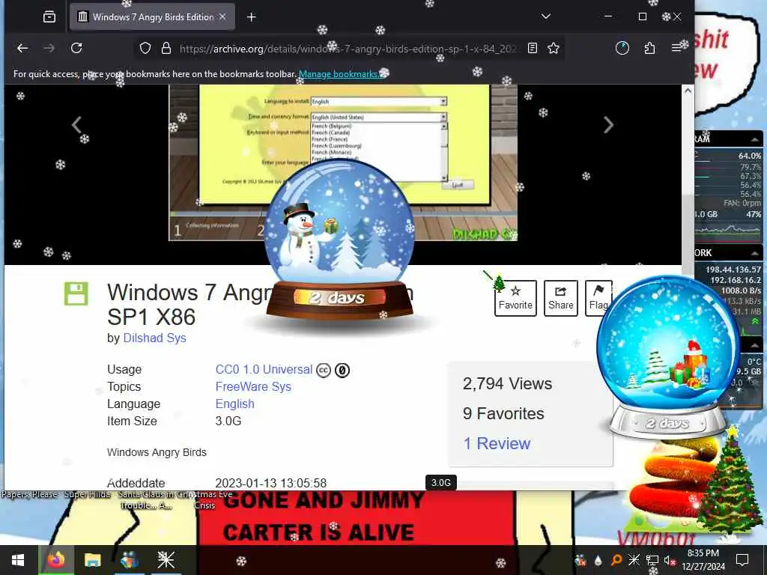
Task: Open the Windows Start menu
Action: [x=18, y=560]
